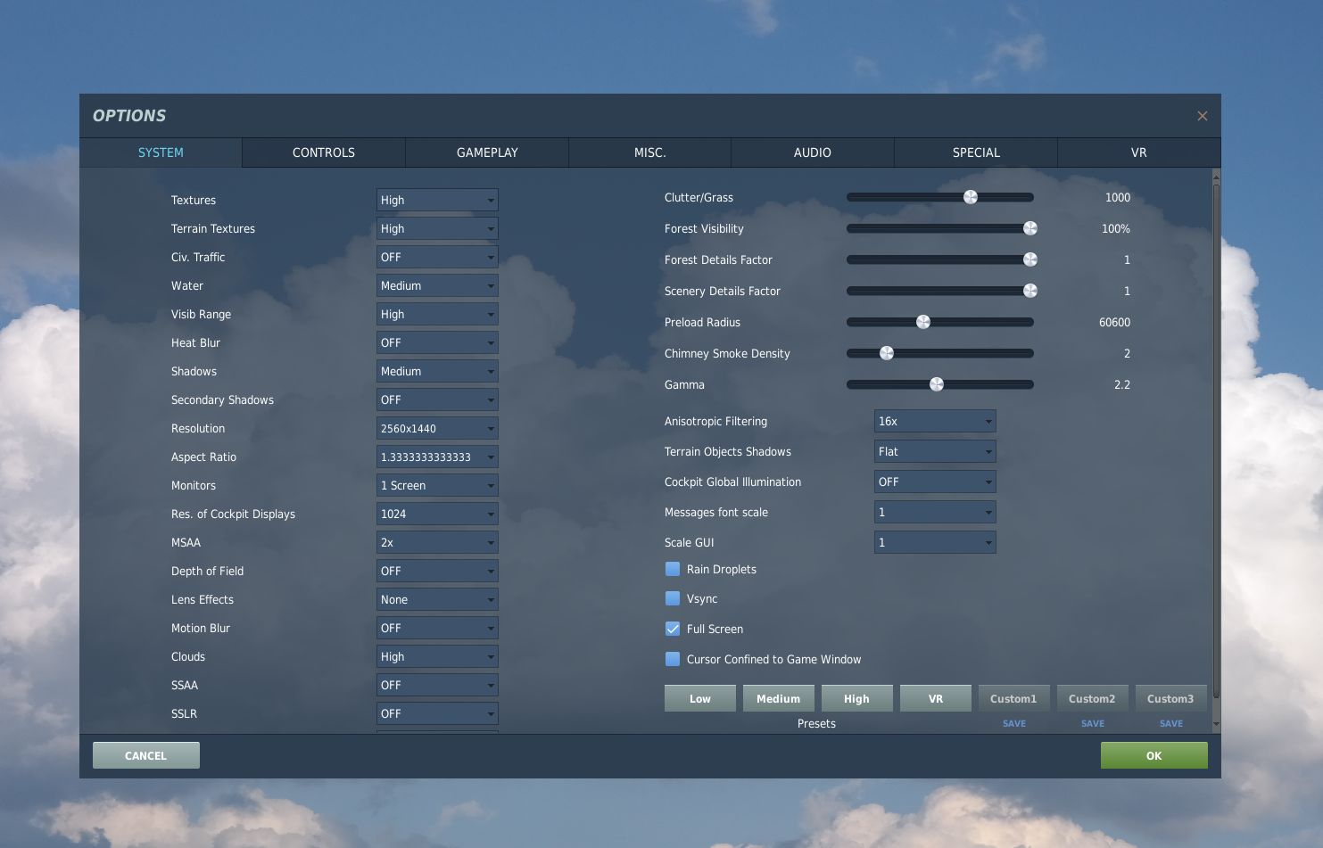Image resolution: width=1323 pixels, height=848 pixels.
Task: Open the Civ. Traffic dropdown
Action: point(437,257)
